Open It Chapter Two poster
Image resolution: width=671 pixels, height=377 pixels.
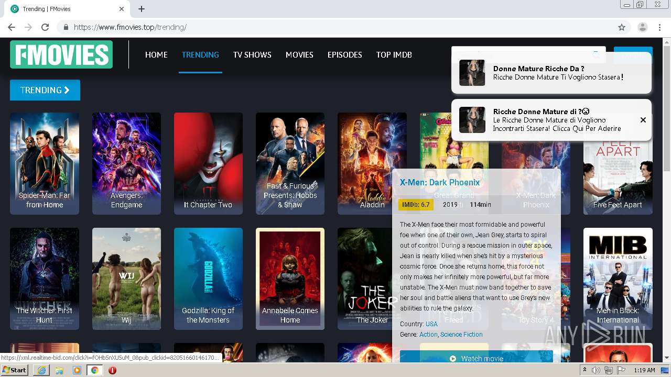pyautogui.click(x=208, y=163)
